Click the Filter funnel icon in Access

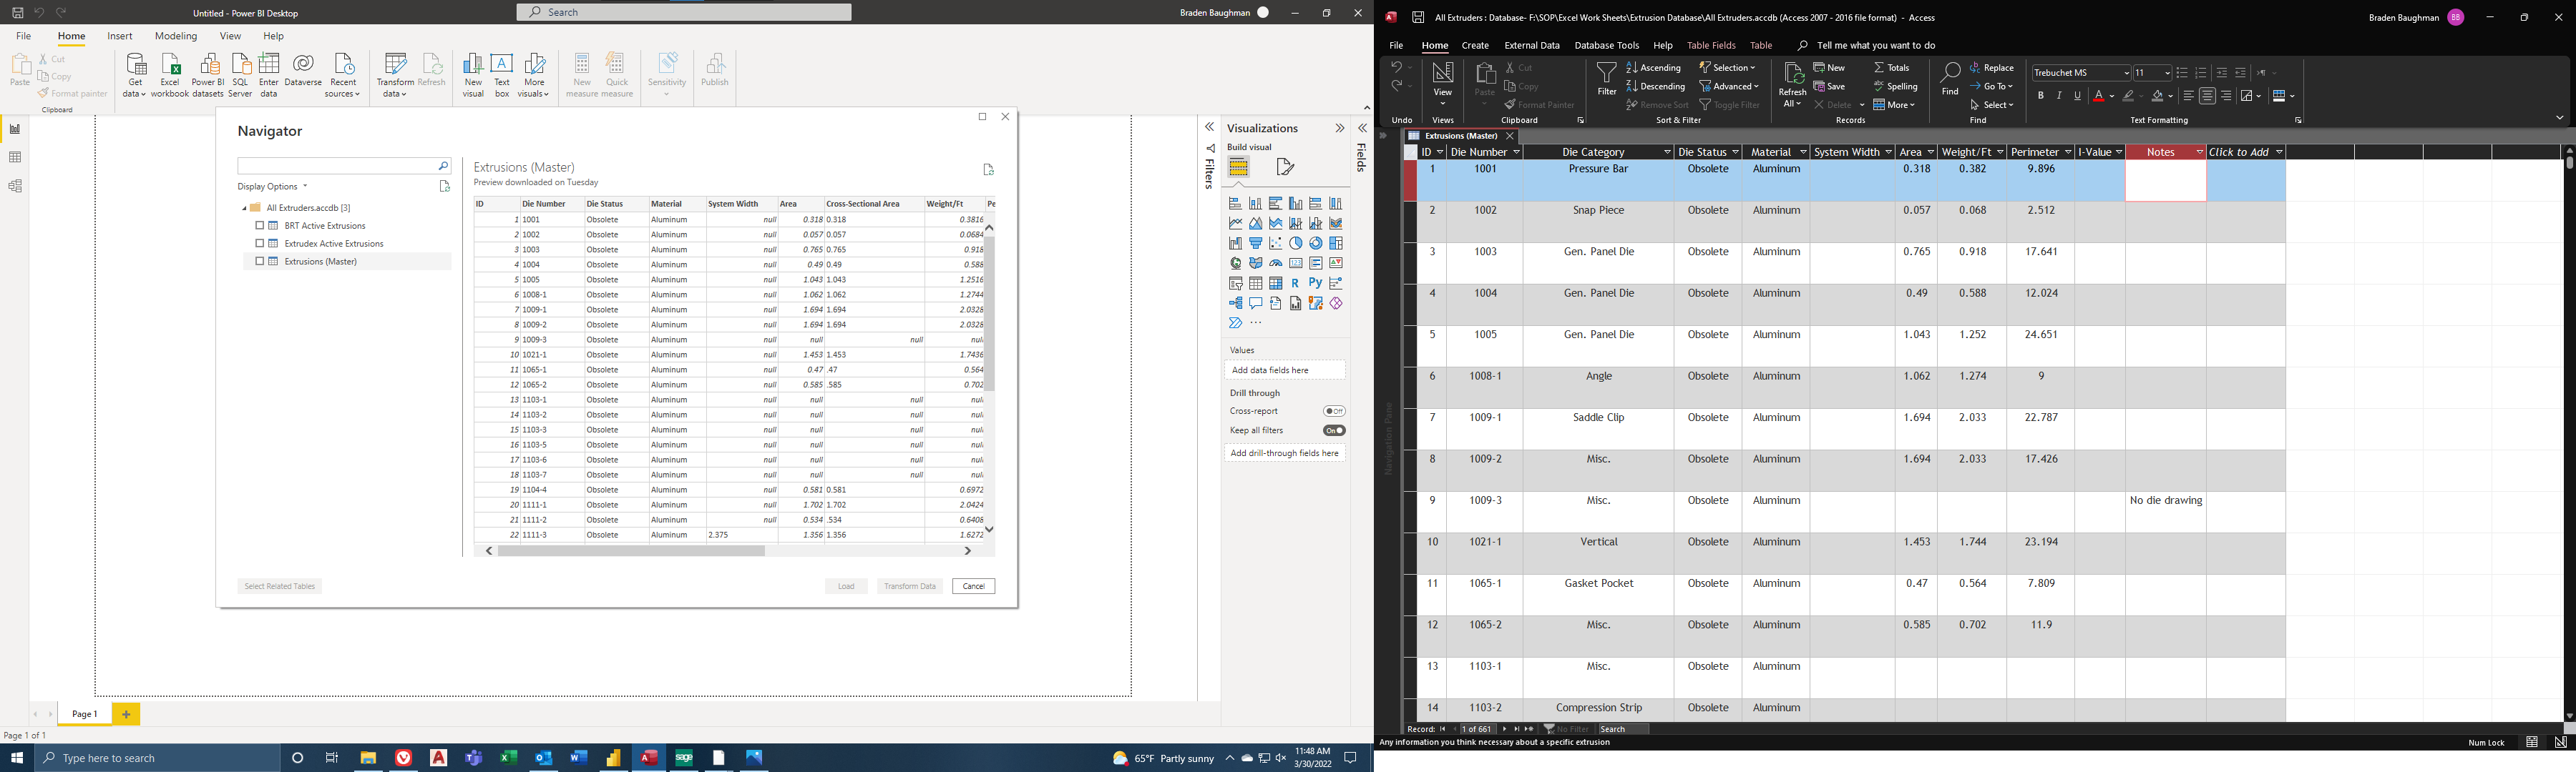1606,79
